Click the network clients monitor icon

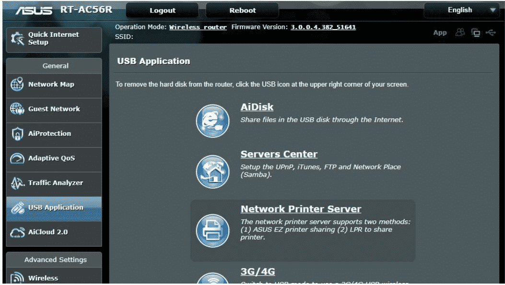pyautogui.click(x=475, y=33)
